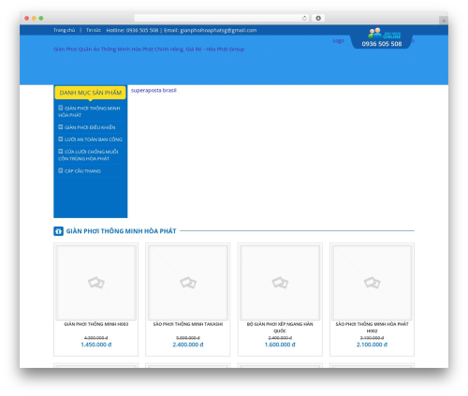The image size is (468, 396).
Task: Reload the page with the refresh icon
Action: (x=304, y=18)
